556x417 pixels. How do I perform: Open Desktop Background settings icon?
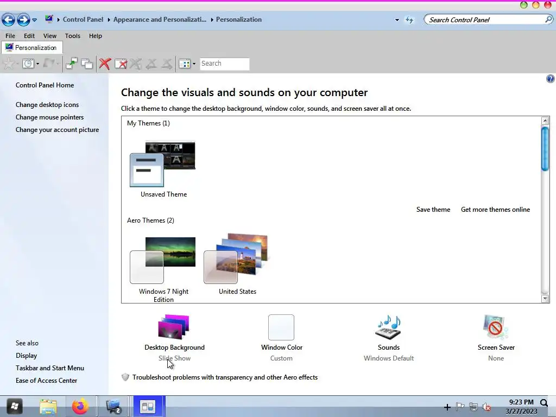pos(174,326)
